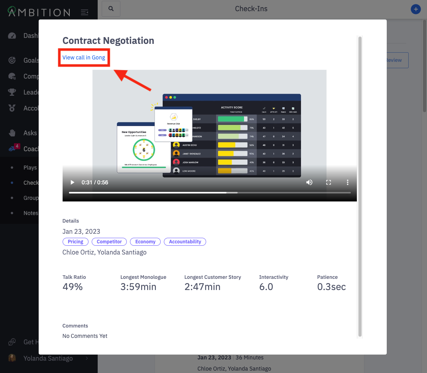This screenshot has height=373, width=427.
Task: Expand the Yolanda Santiago user menu chevron
Action: pyautogui.click(x=87, y=358)
